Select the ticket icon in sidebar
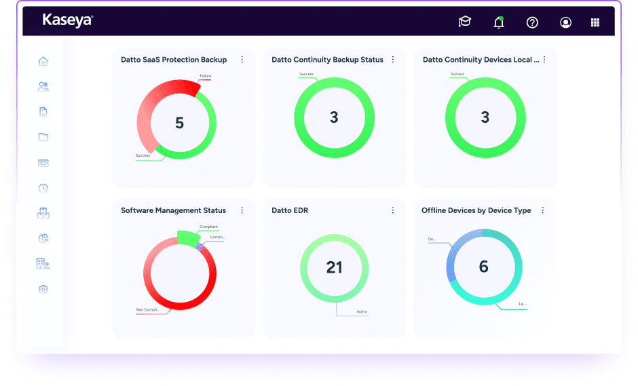Viewport: 638px width, 386px height. tap(43, 163)
